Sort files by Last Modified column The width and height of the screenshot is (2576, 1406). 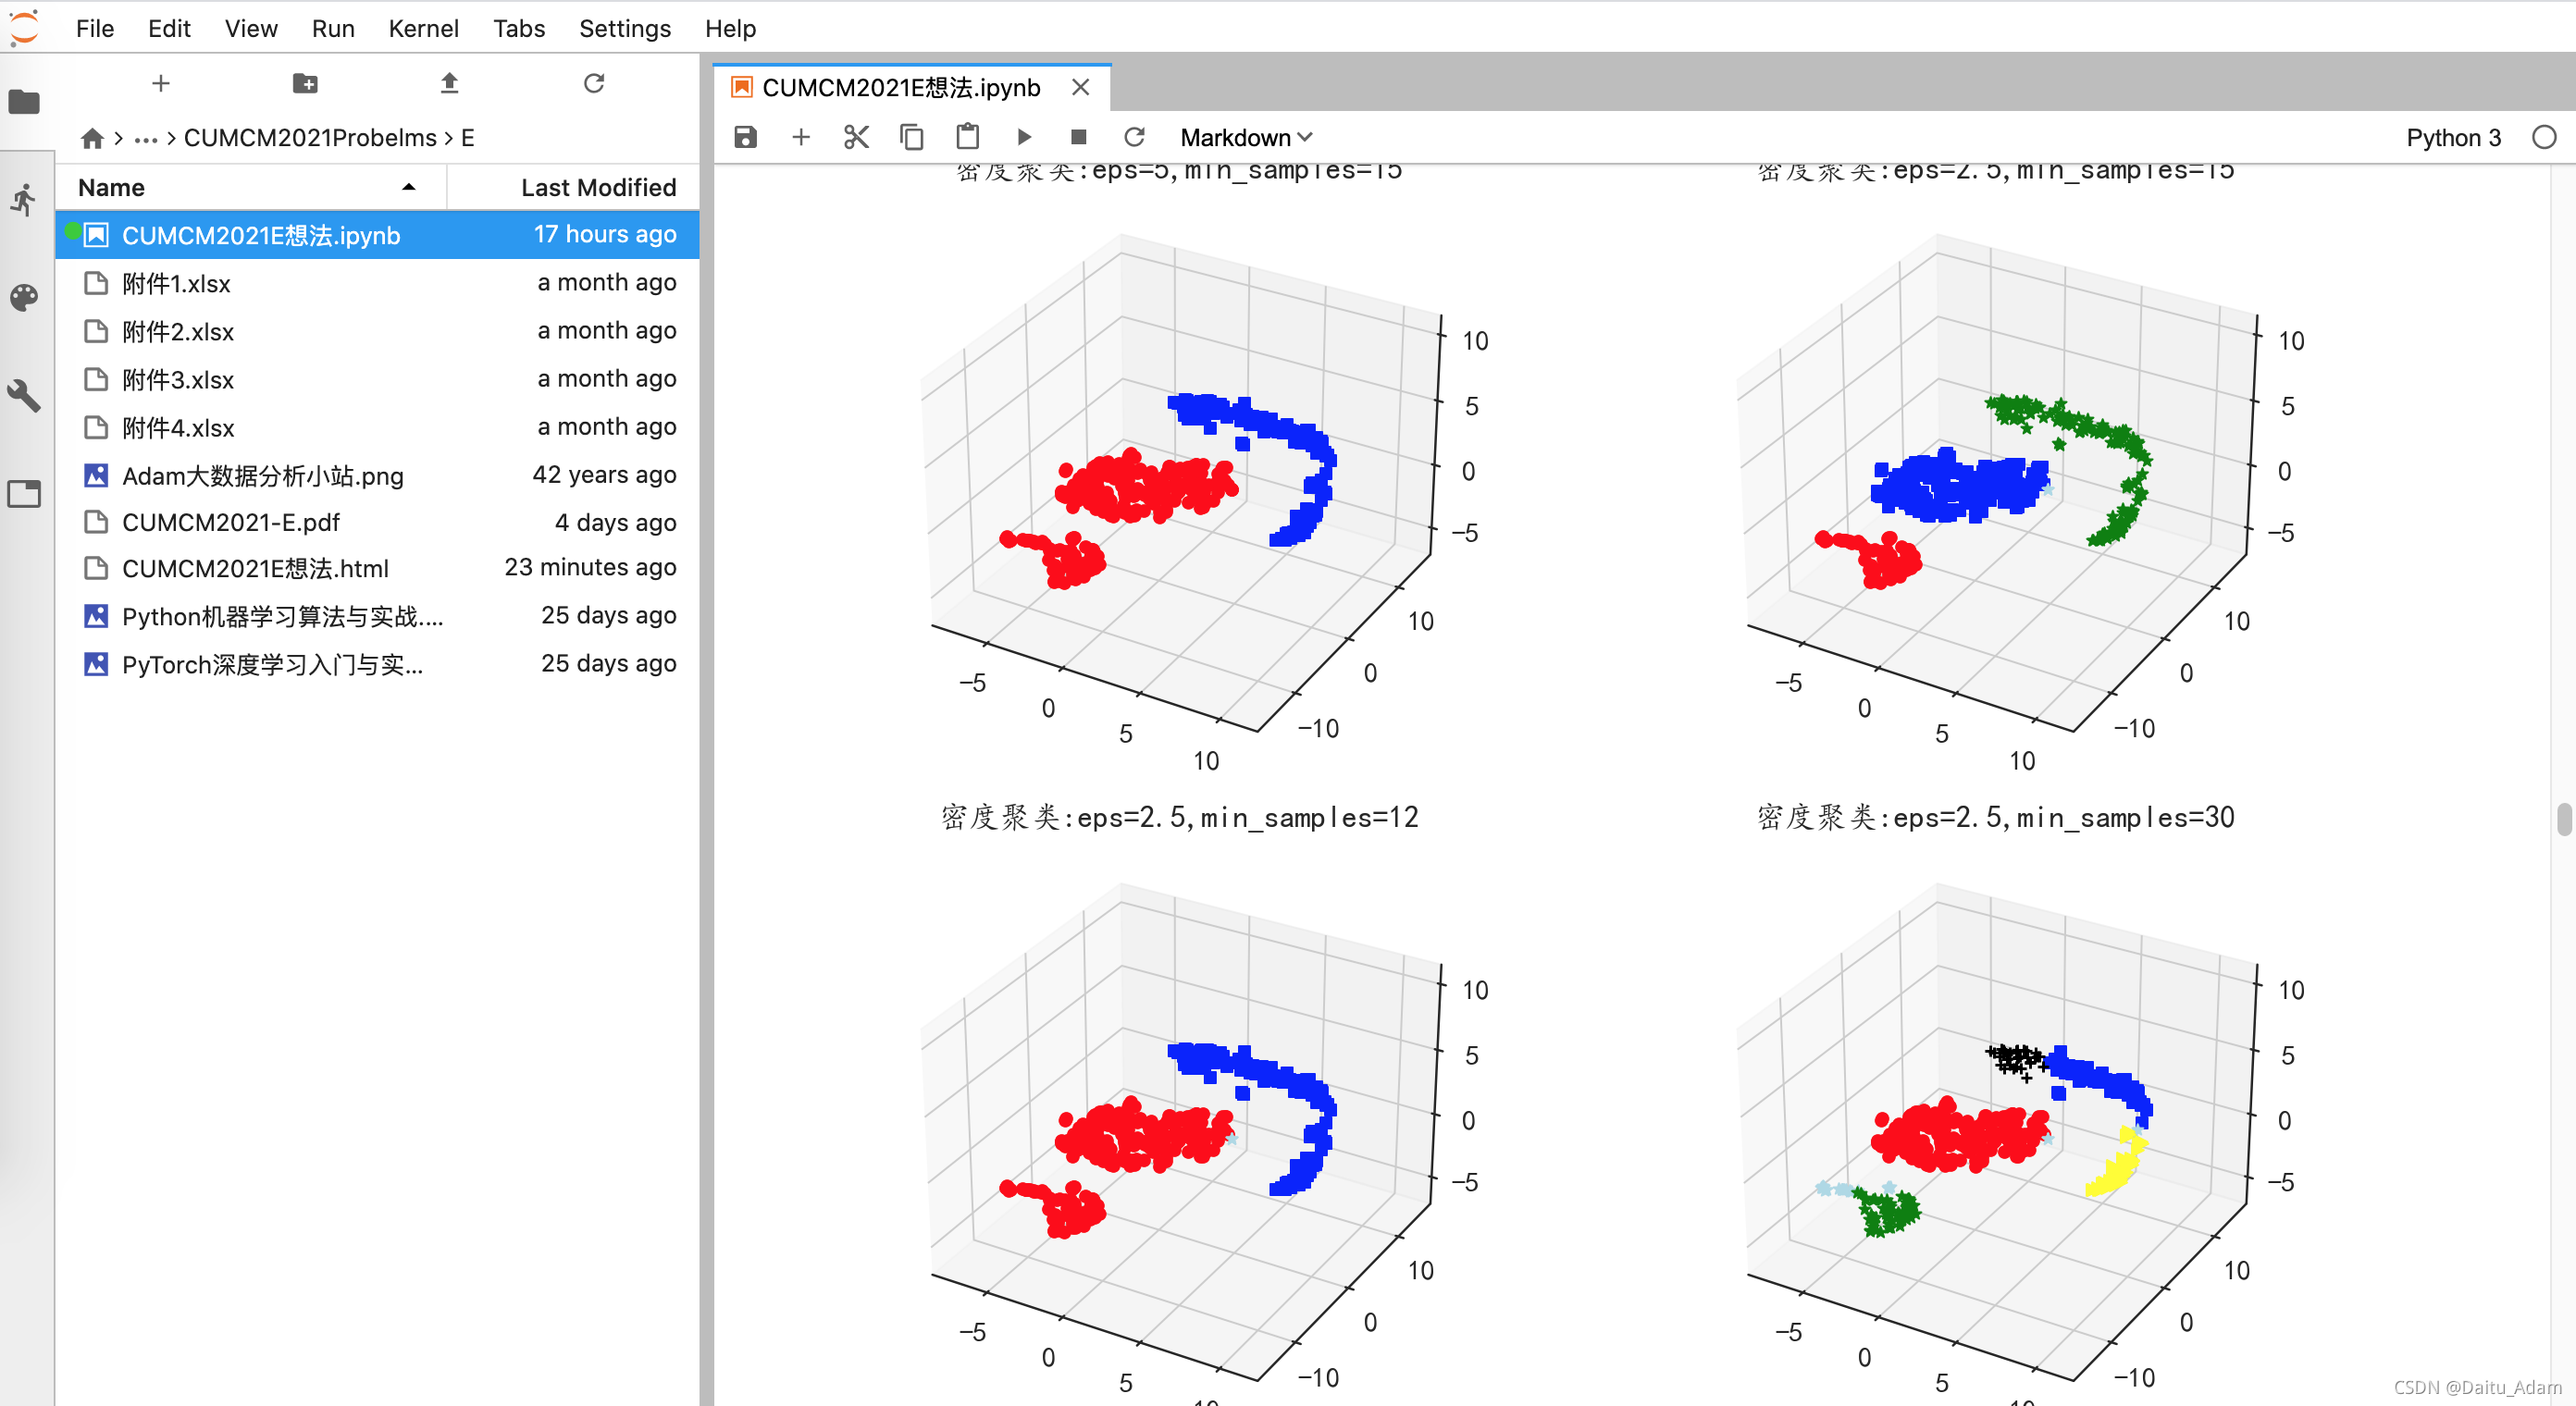(574, 188)
